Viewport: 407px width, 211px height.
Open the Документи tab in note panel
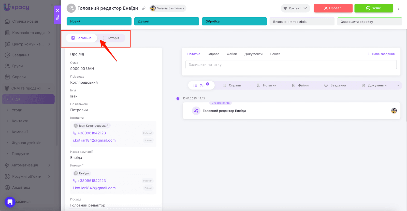pyautogui.click(x=253, y=54)
